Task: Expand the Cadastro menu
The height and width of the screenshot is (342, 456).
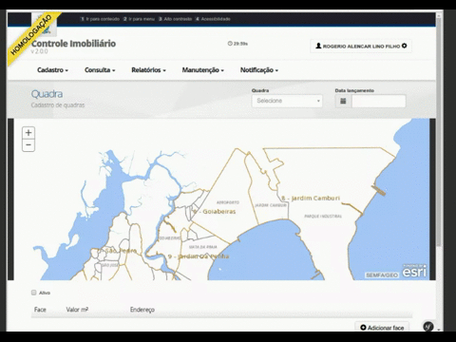Action: tap(52, 70)
